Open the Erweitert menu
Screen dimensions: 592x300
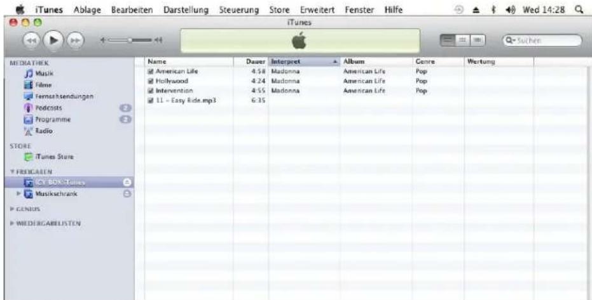point(317,10)
